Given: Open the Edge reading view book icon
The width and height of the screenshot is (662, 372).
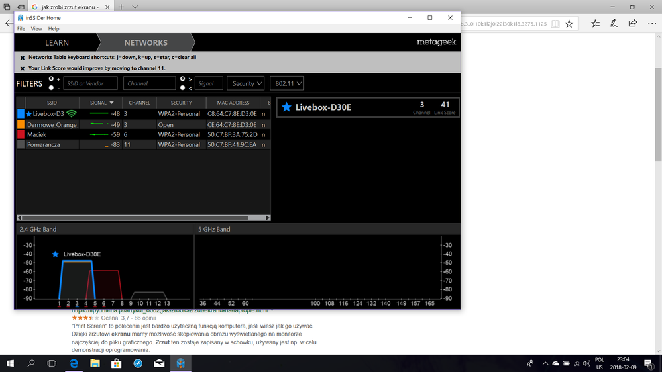Looking at the screenshot, I should (x=555, y=24).
